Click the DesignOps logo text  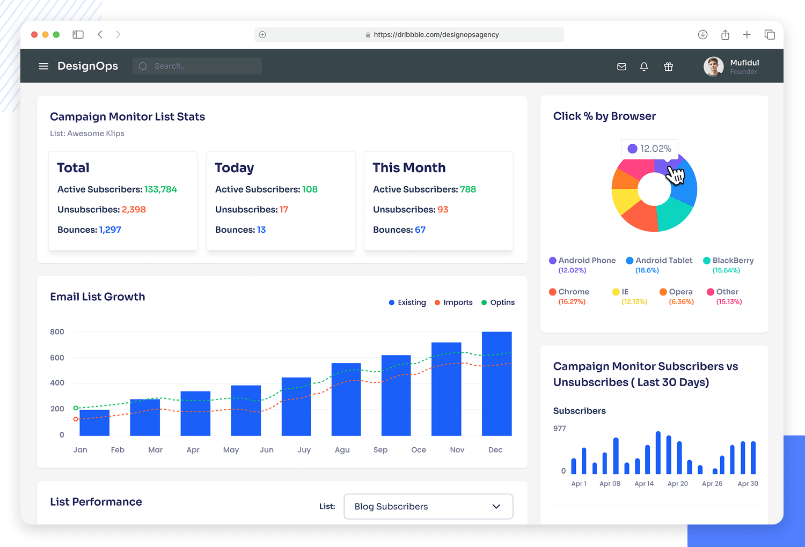[88, 66]
